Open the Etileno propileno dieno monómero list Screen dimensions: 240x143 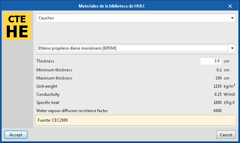click(x=133, y=48)
